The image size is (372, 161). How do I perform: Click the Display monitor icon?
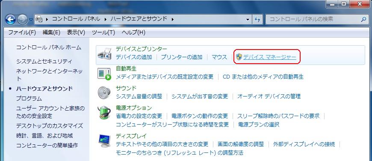coord(104,141)
